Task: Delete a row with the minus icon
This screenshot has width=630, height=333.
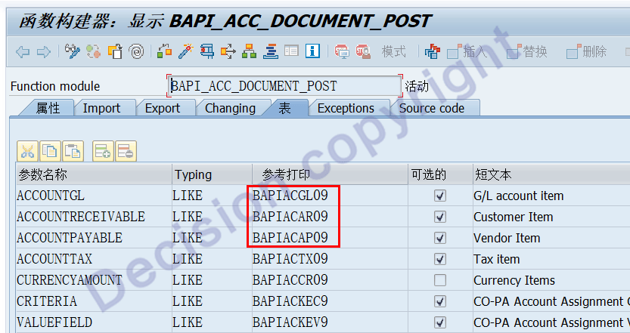Action: tap(126, 150)
